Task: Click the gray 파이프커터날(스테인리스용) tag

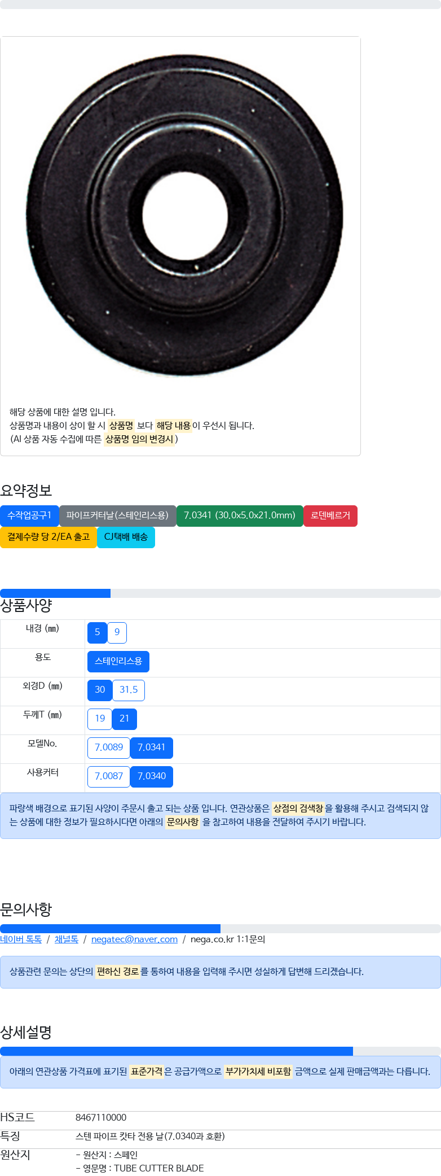Action: coord(117,515)
